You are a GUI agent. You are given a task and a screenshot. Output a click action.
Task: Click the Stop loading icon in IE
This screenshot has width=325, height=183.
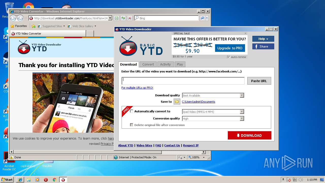click(130, 18)
